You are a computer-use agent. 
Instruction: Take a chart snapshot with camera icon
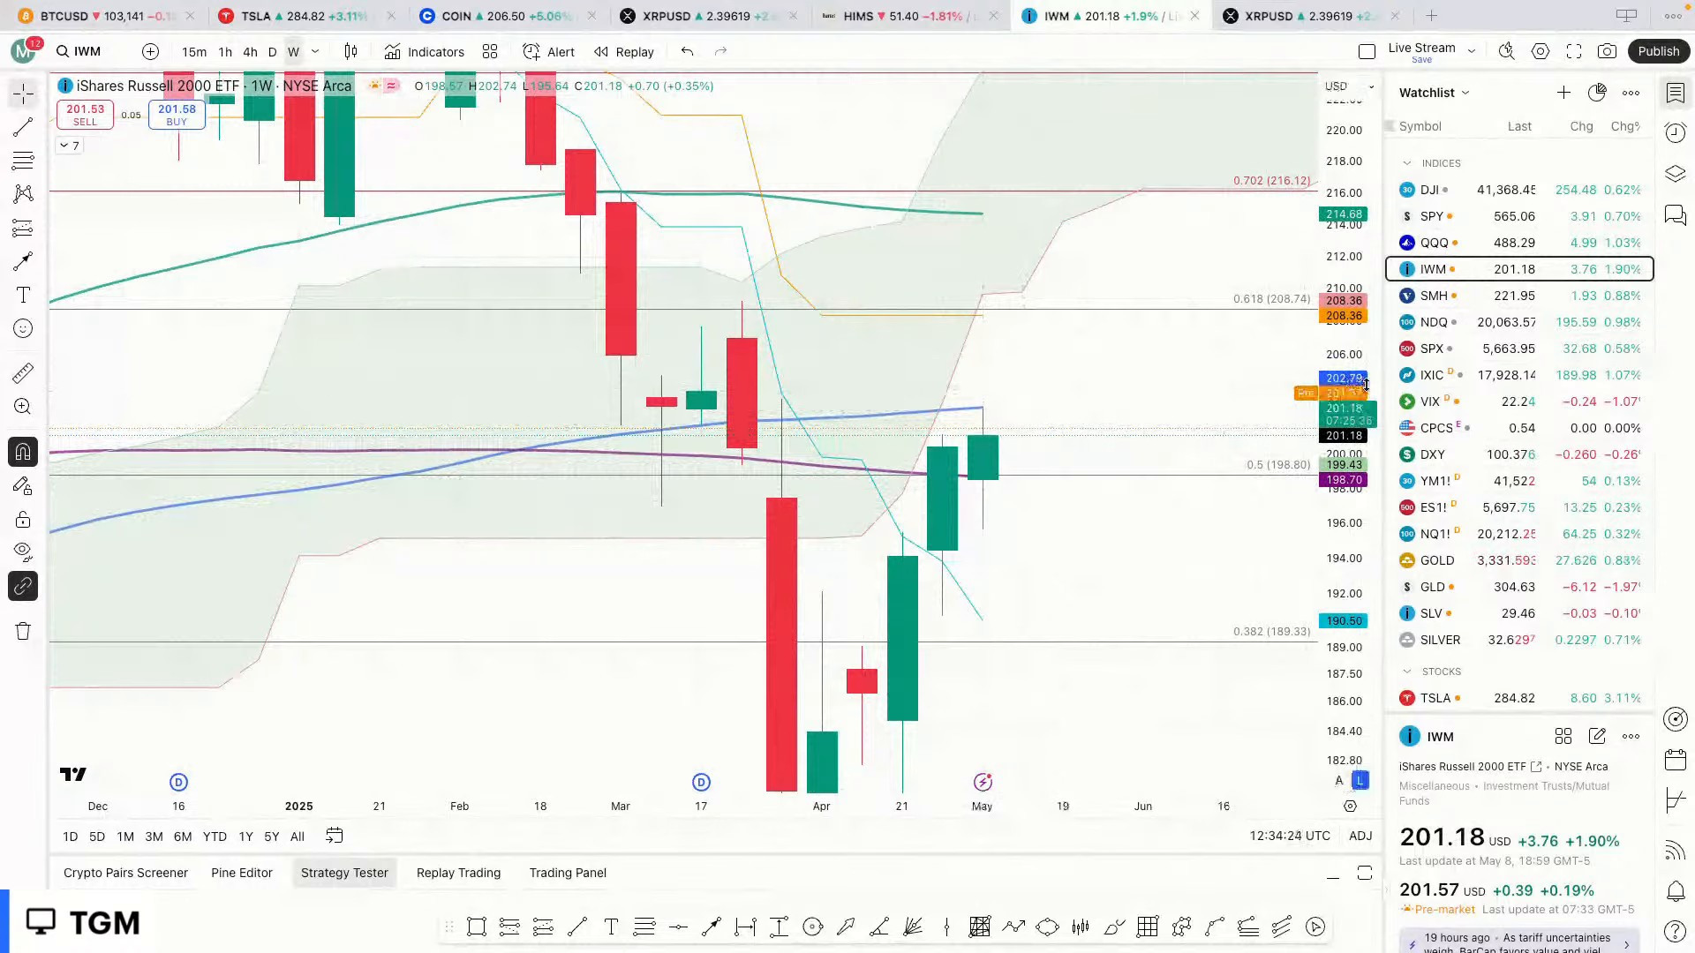(1607, 51)
